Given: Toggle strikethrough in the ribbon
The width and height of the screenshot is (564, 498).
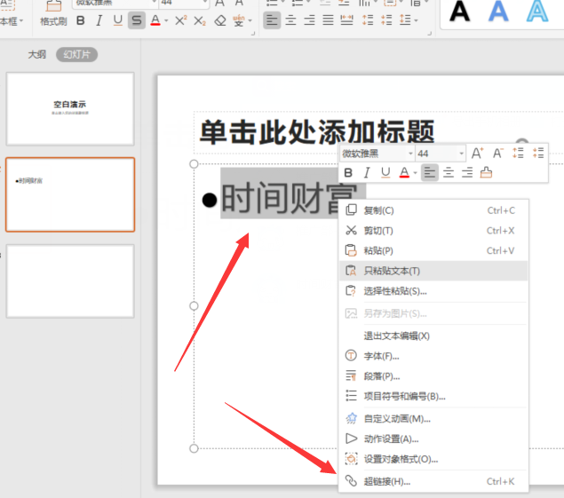Looking at the screenshot, I should click(136, 20).
